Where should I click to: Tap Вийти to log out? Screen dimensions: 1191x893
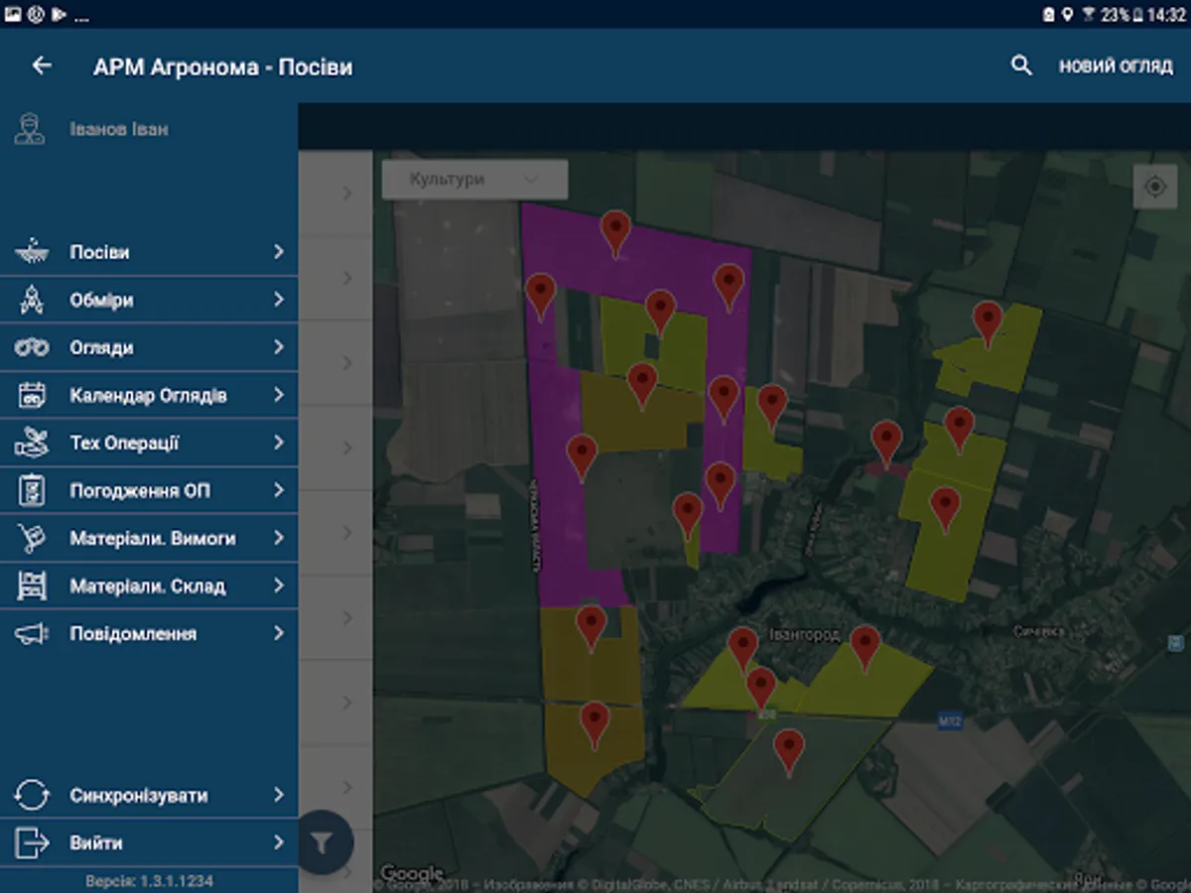click(96, 843)
